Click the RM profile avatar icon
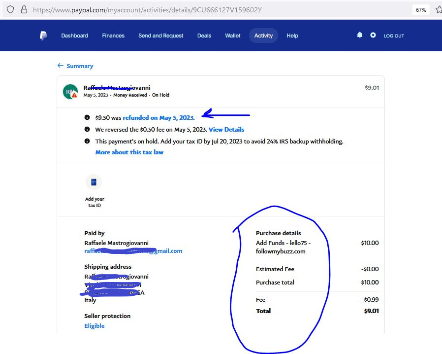Image resolution: width=442 pixels, height=354 pixels. click(x=70, y=92)
